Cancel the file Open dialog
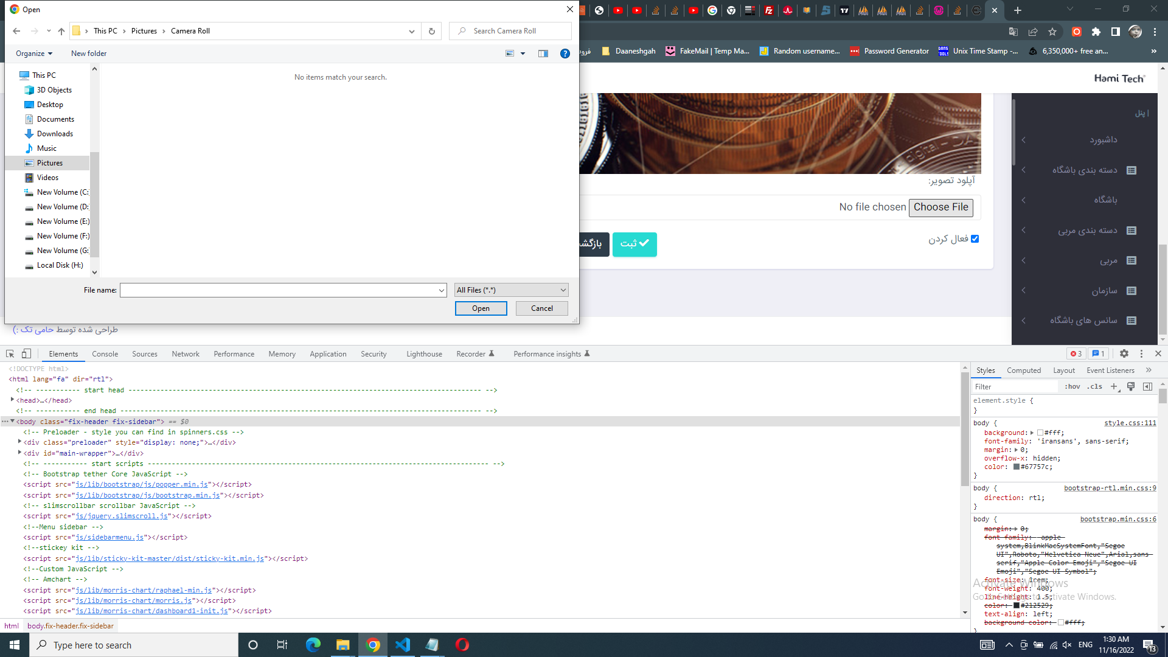 [x=542, y=308]
